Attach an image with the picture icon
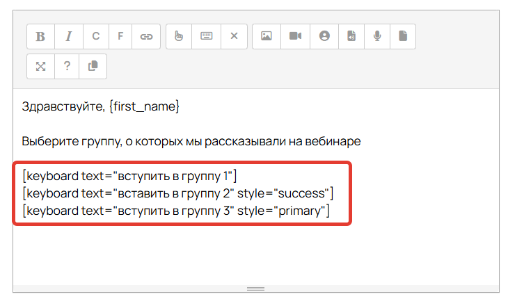Viewport: 508px width, 299px height. 267,36
